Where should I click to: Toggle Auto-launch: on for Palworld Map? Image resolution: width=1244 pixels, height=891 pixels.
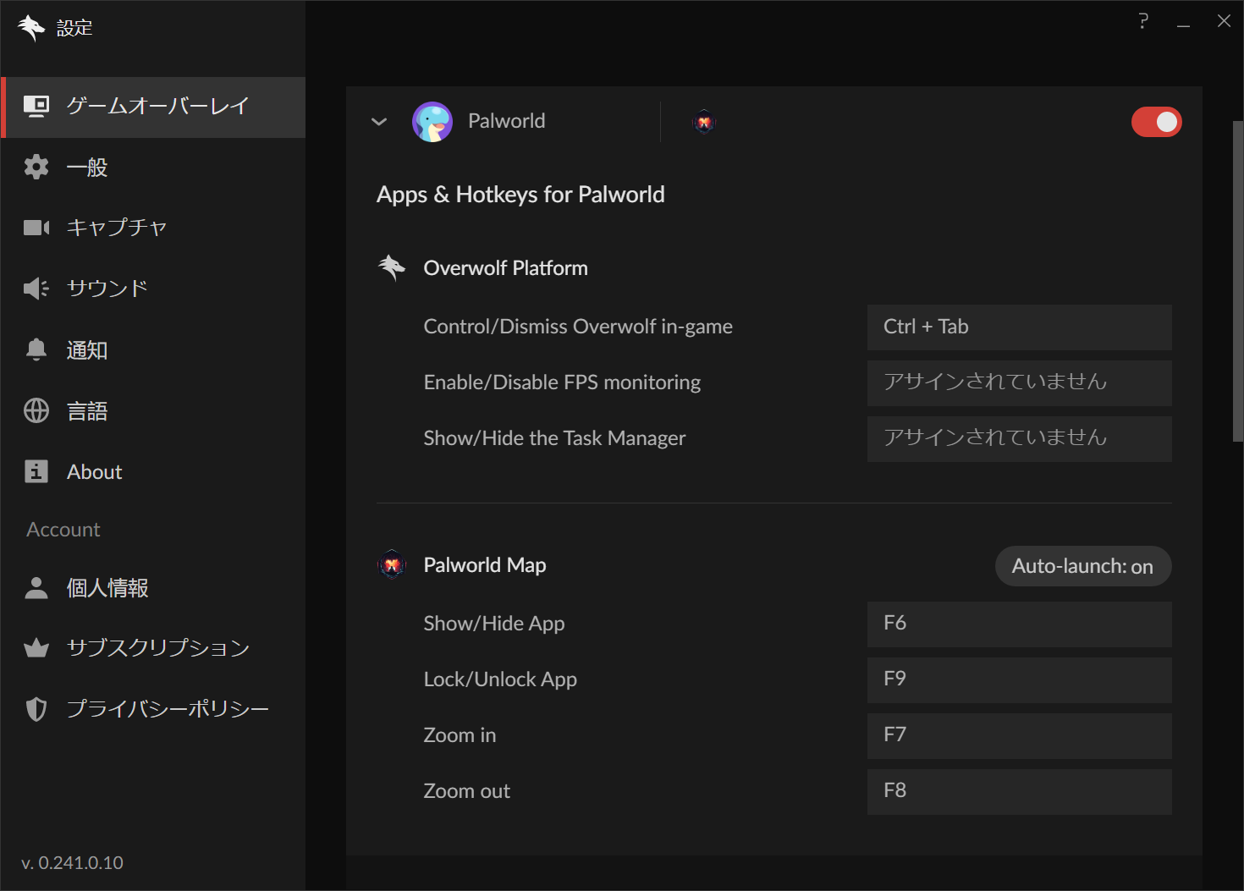1083,566
